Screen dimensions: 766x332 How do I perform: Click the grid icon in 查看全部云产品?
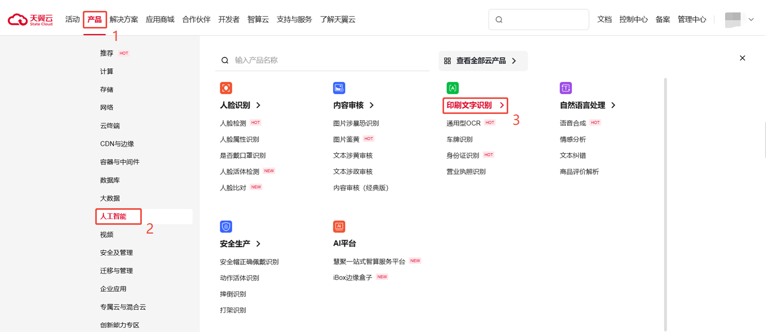(x=447, y=61)
